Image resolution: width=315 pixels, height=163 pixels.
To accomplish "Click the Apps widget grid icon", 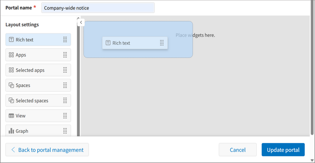I will click(x=11, y=55).
